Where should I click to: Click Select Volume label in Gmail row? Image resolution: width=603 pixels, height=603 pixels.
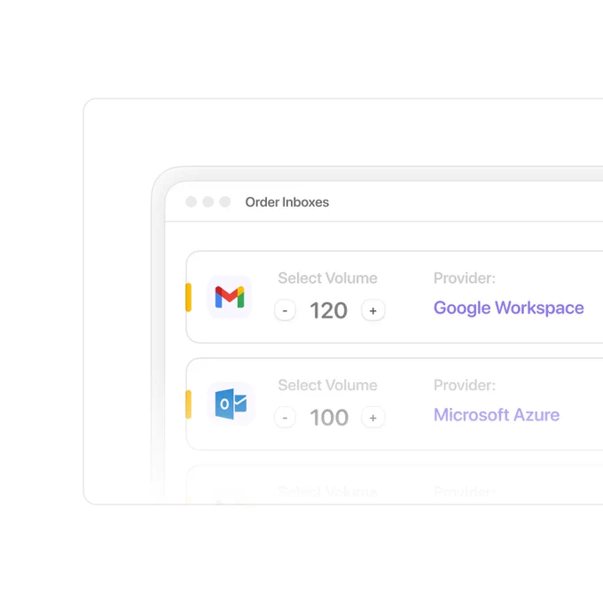(x=327, y=278)
